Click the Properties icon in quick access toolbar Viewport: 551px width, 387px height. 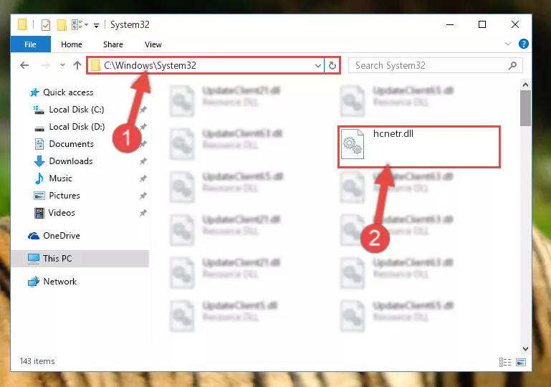click(46, 25)
